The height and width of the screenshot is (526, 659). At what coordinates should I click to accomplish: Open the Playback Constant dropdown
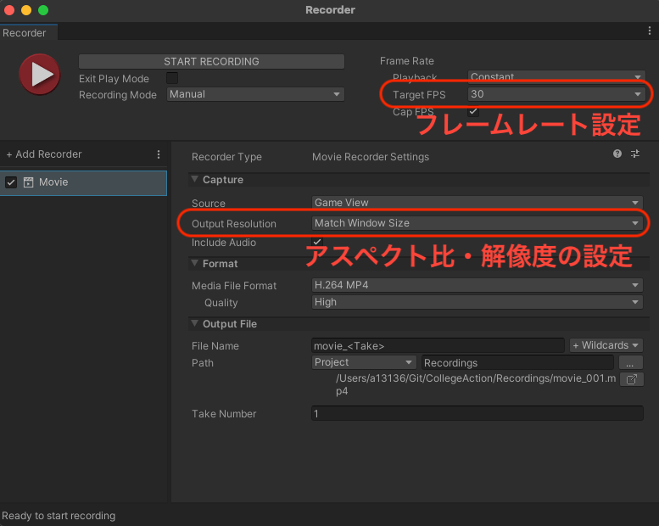click(x=556, y=76)
